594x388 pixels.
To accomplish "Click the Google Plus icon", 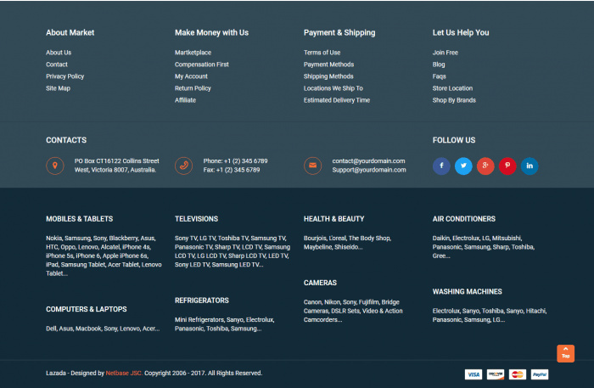I will (485, 166).
